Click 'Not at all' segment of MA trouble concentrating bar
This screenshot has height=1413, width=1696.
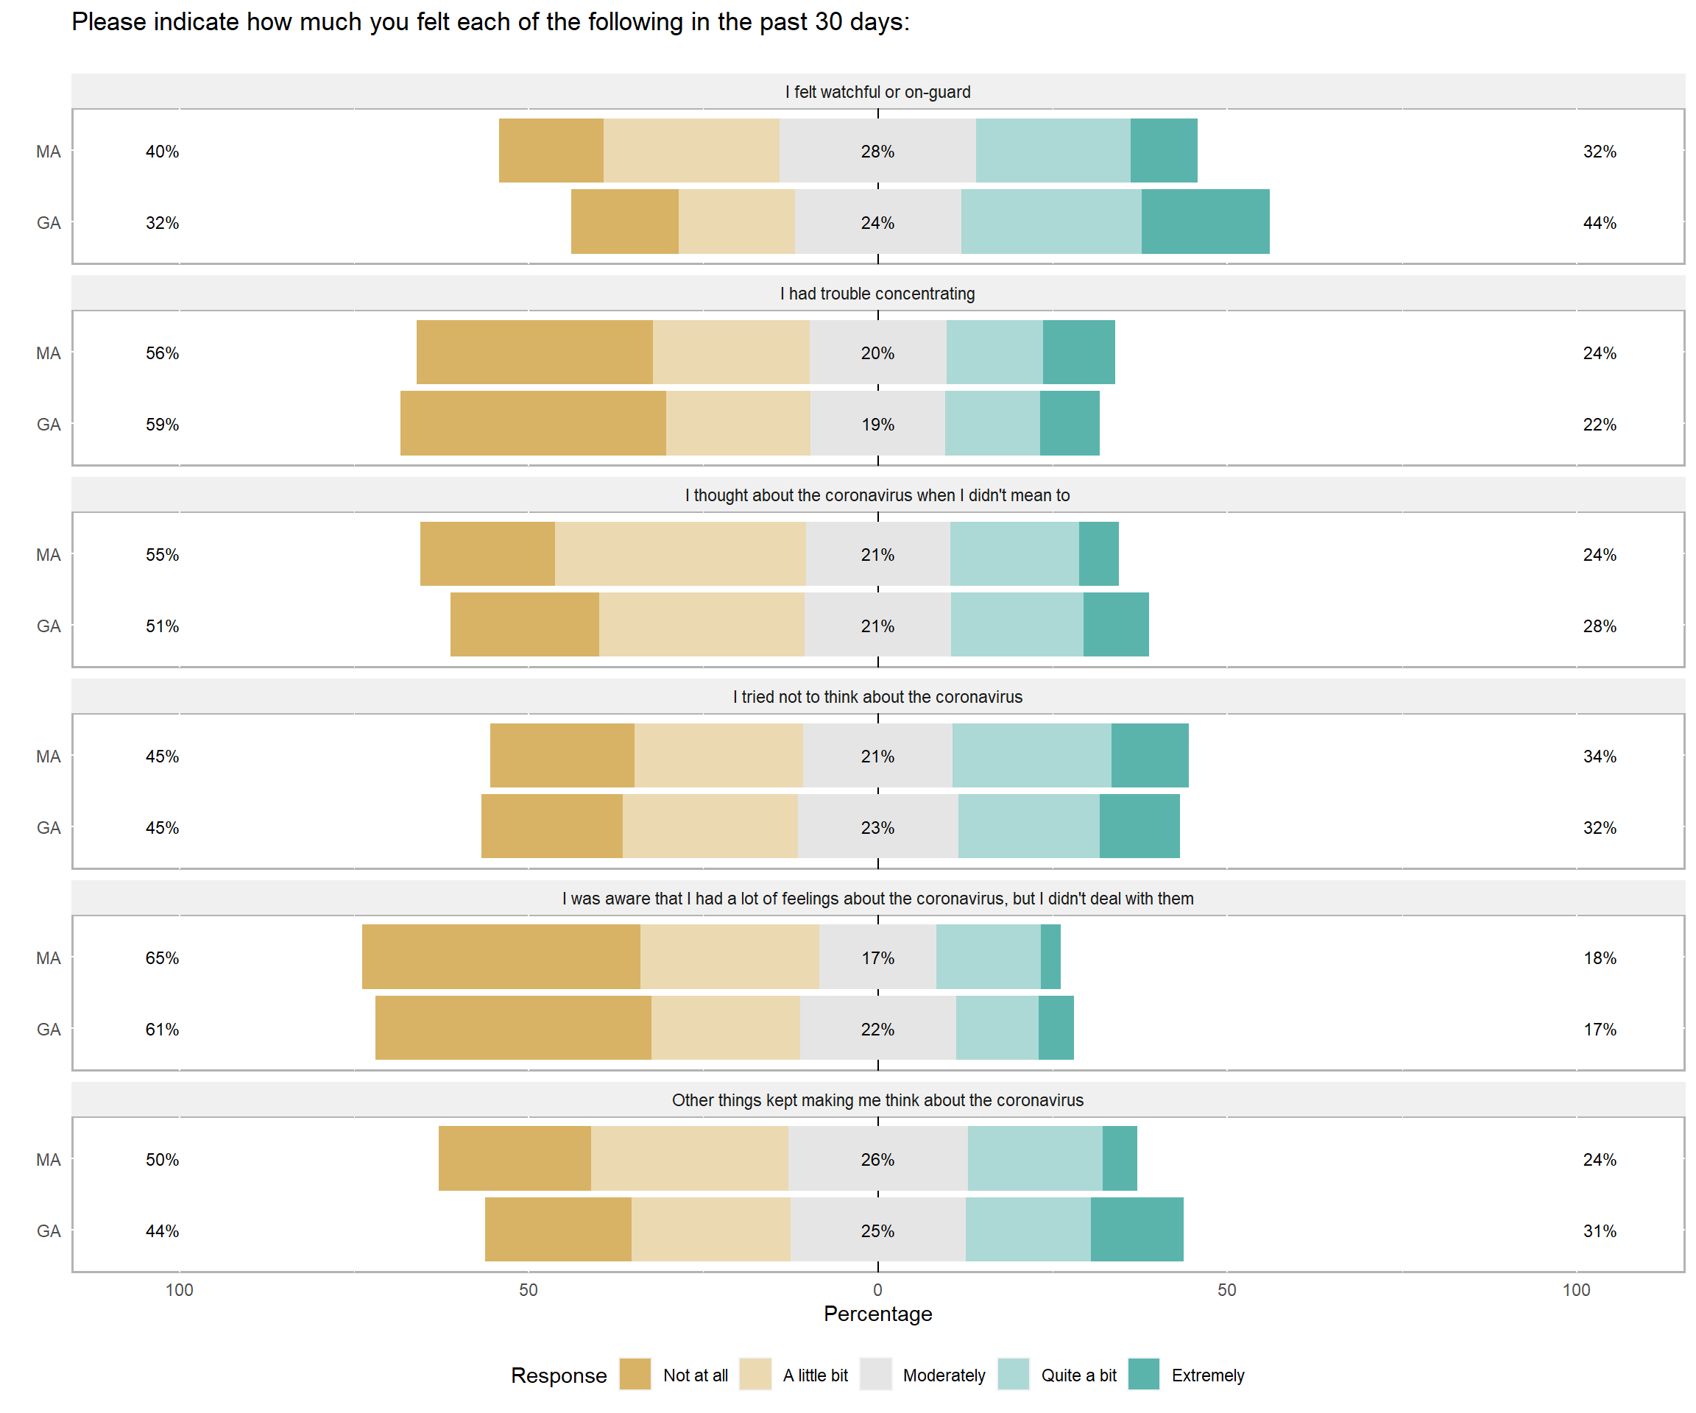click(534, 352)
